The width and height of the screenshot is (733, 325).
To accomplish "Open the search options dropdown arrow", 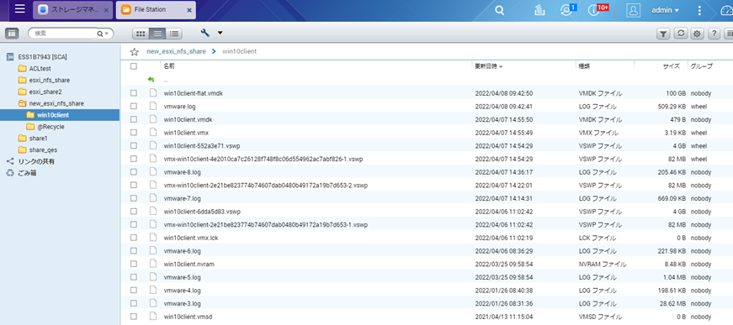I will [107, 34].
